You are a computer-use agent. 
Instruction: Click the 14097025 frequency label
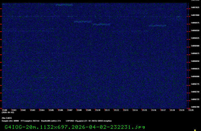point(195,7)
